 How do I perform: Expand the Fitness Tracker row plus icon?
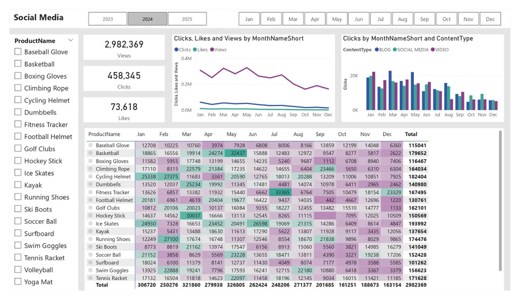90,193
